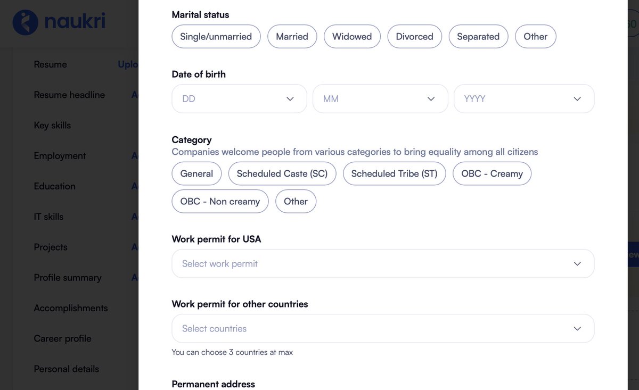
Task: Select the General category pill
Action: pyautogui.click(x=196, y=173)
